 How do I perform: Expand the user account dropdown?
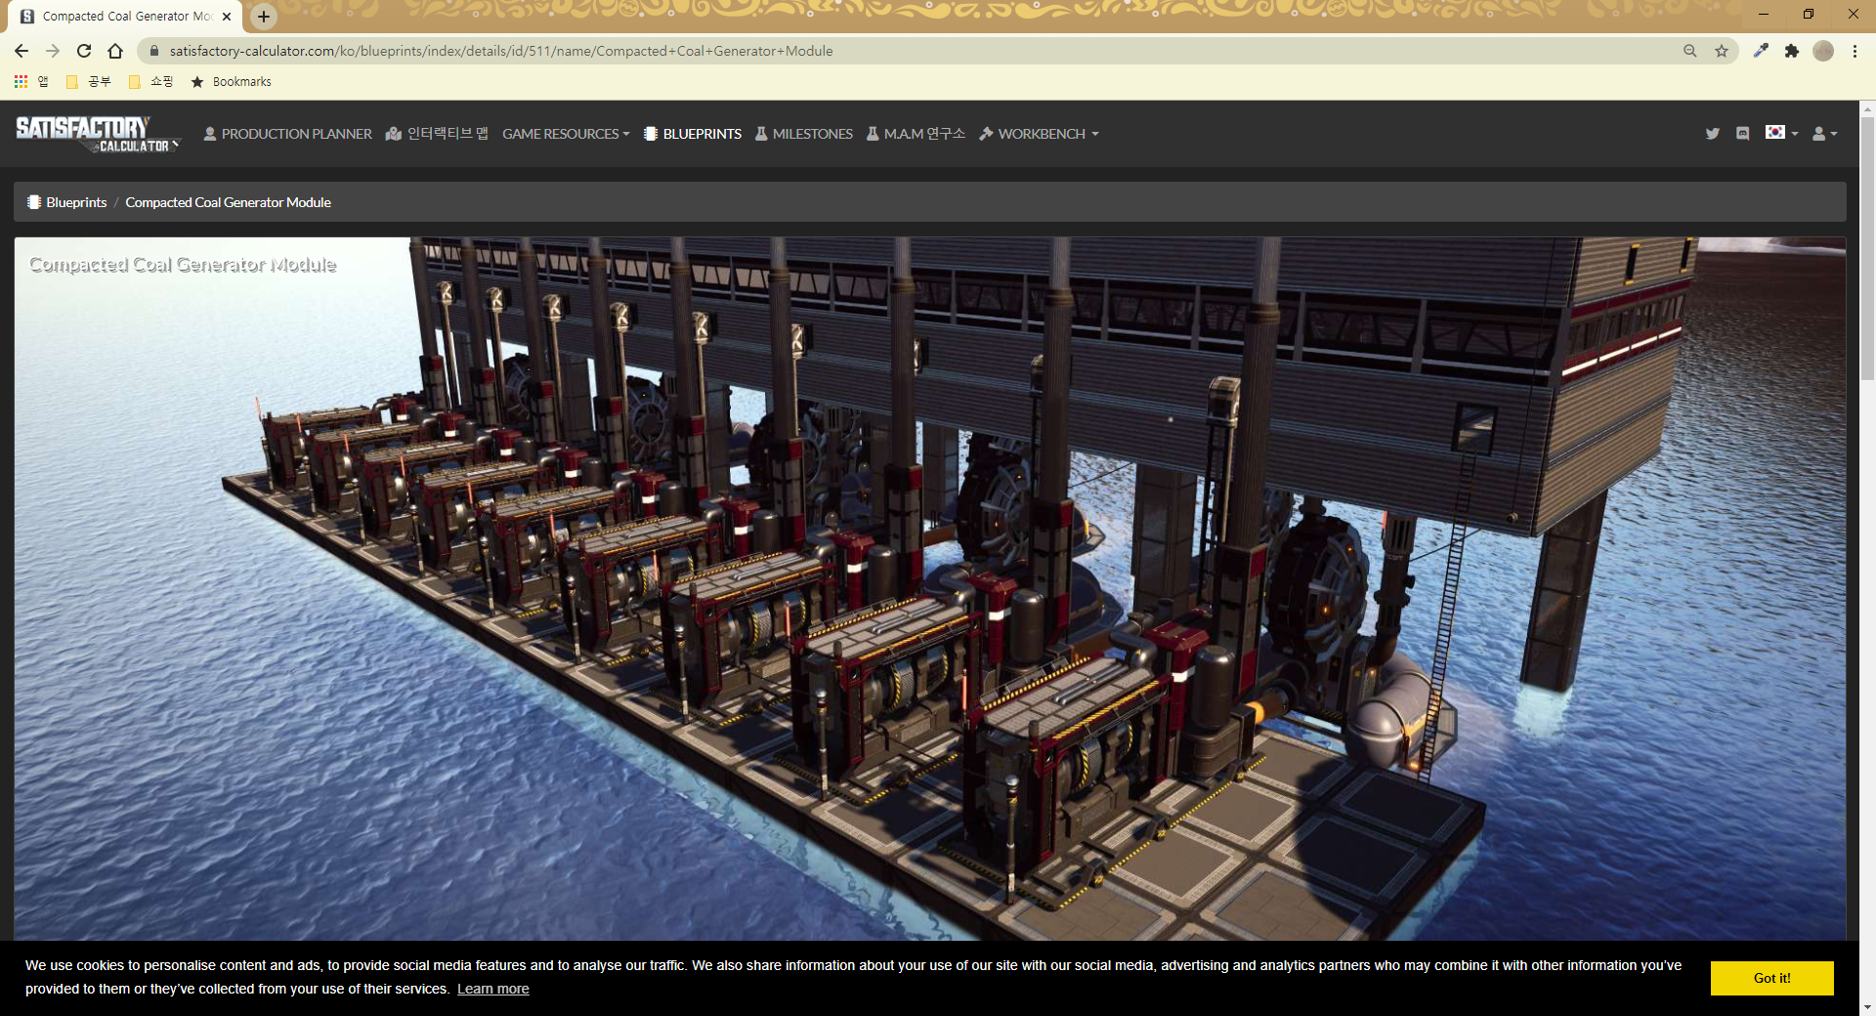point(1824,134)
